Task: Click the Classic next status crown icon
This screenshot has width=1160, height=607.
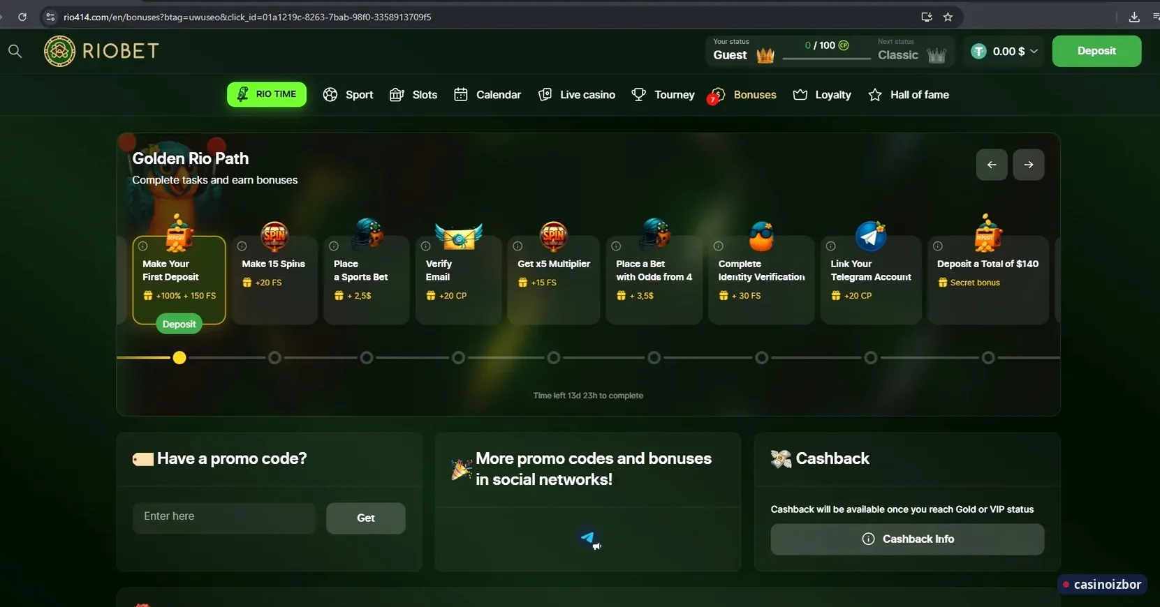Action: click(x=937, y=55)
